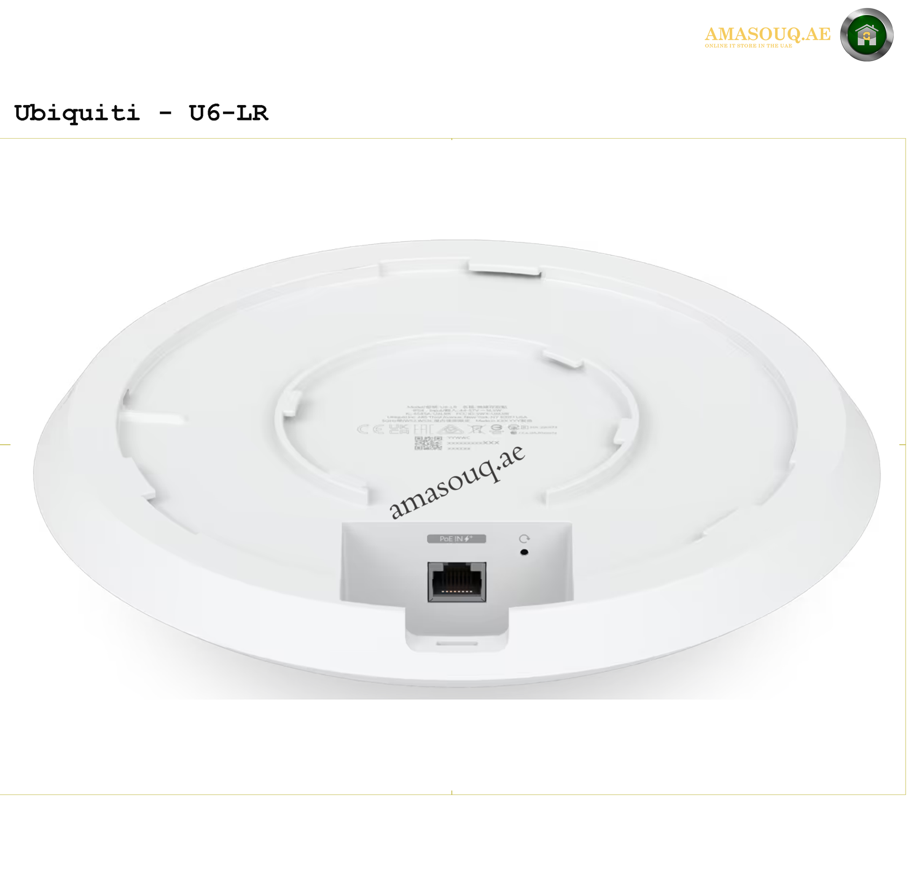The height and width of the screenshot is (875, 908).
Task: Click the EAC certification mark
Action: pyautogui.click(x=424, y=429)
